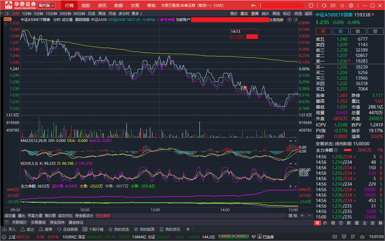Open the 现代版 version dropdown
The height and width of the screenshot is (241, 385).
(x=47, y=5)
